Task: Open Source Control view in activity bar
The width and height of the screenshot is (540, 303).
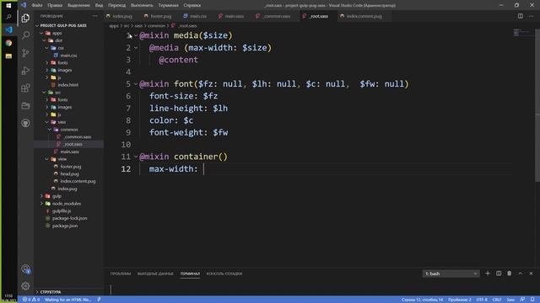Action: coord(25,53)
